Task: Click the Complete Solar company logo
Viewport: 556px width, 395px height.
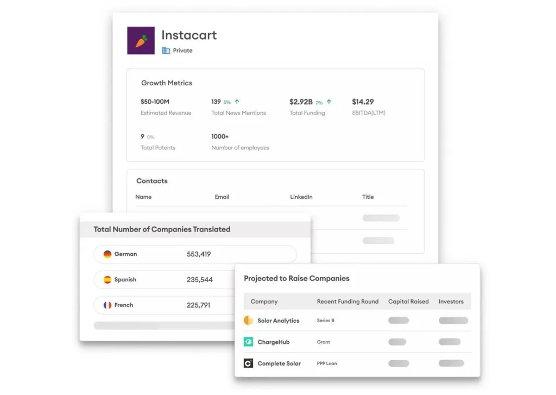Action: click(249, 363)
